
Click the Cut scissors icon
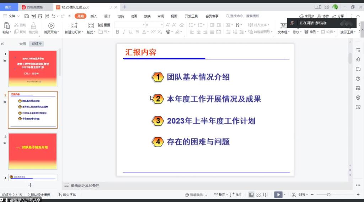[x=16, y=25]
